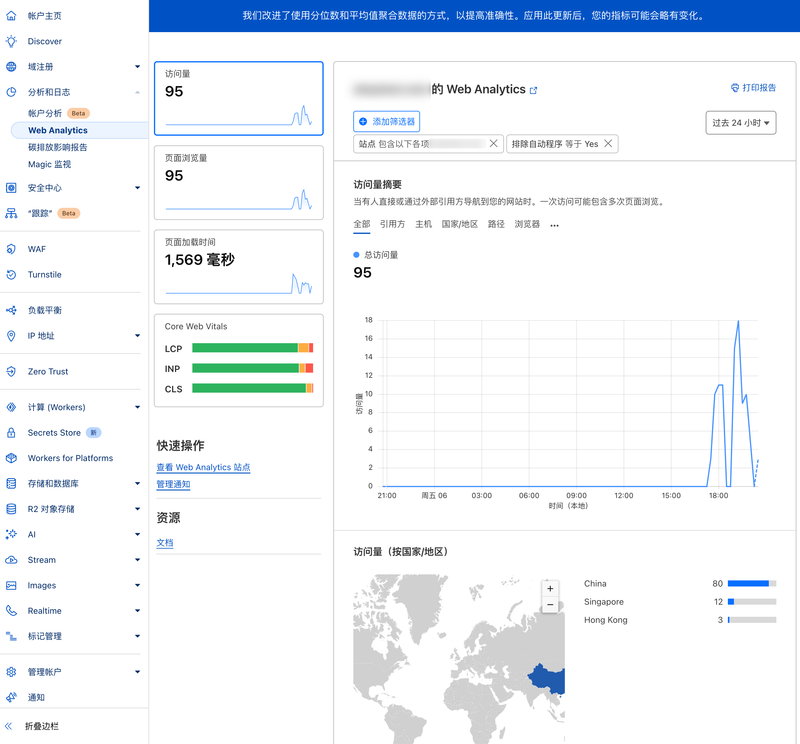
Task: Switch to the 路径 tab
Action: pyautogui.click(x=496, y=224)
